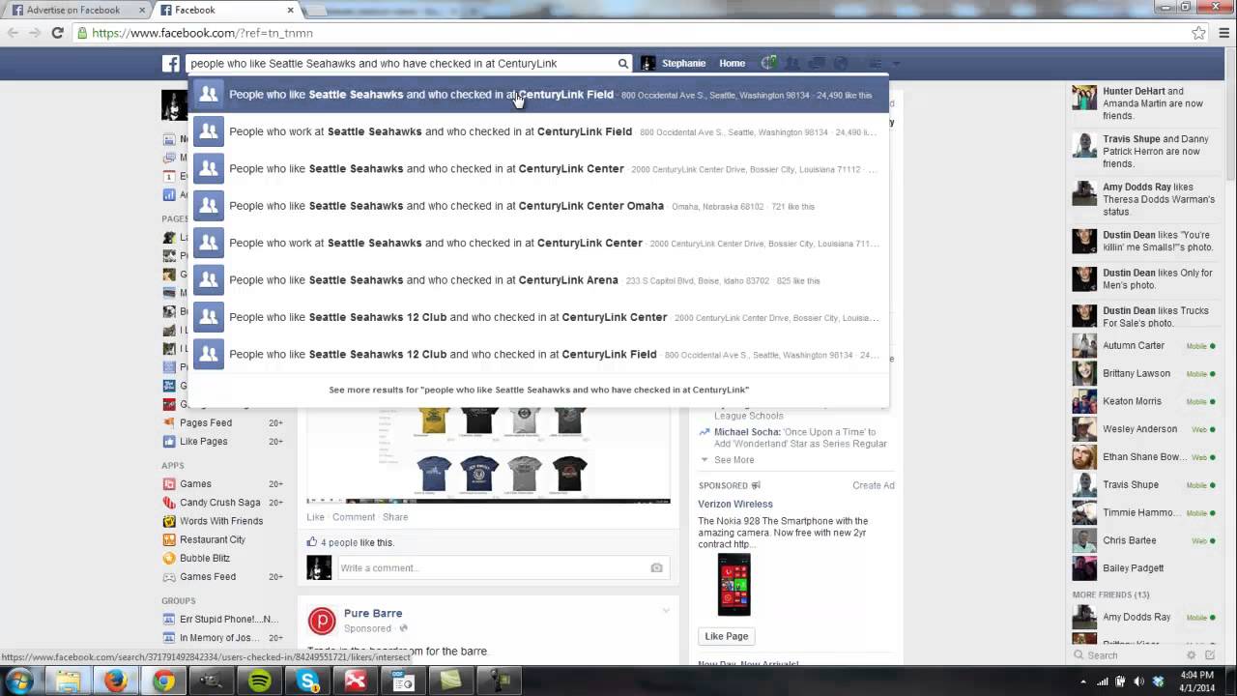Viewport: 1237px width, 696px height.
Task: Click See more results for search query
Action: [x=539, y=390]
